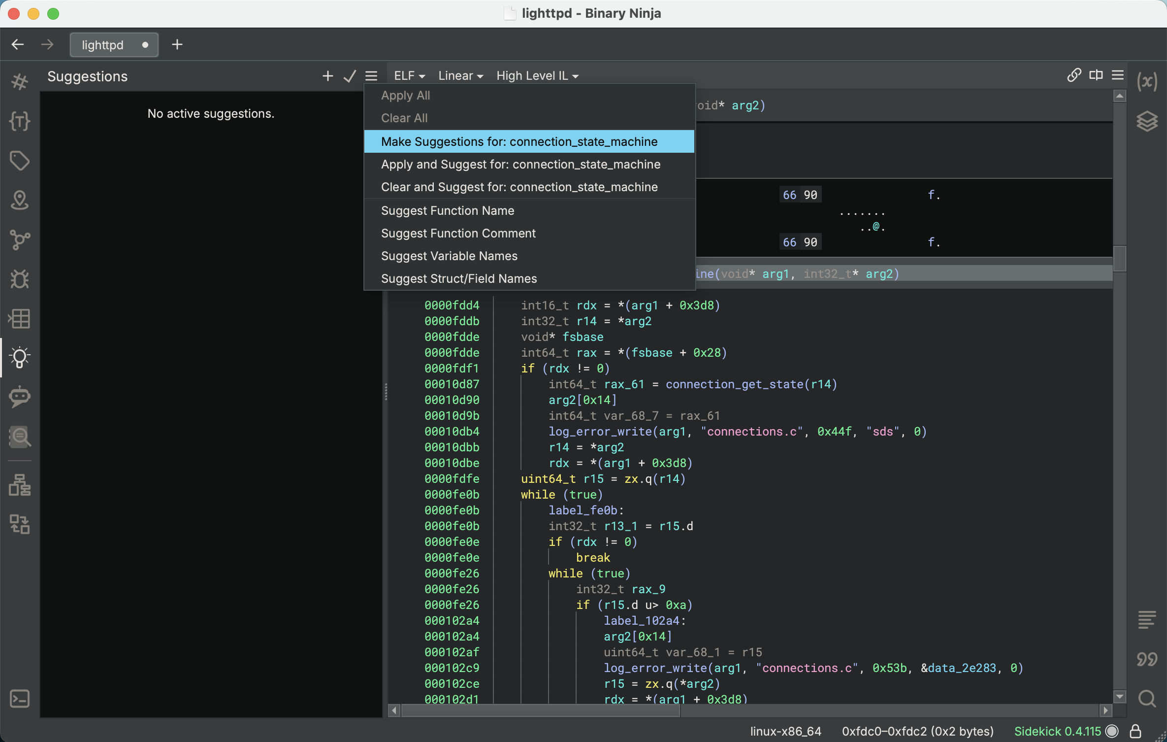The image size is (1167, 742).
Task: Expand the Linear view mode dropdown
Action: (x=460, y=76)
